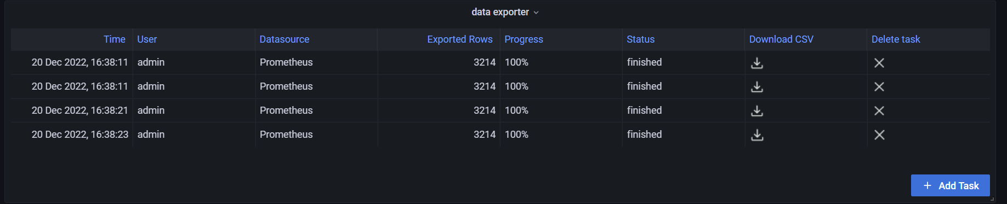Image resolution: width=1007 pixels, height=204 pixels.
Task: Sort table by User column header
Action: pos(147,39)
